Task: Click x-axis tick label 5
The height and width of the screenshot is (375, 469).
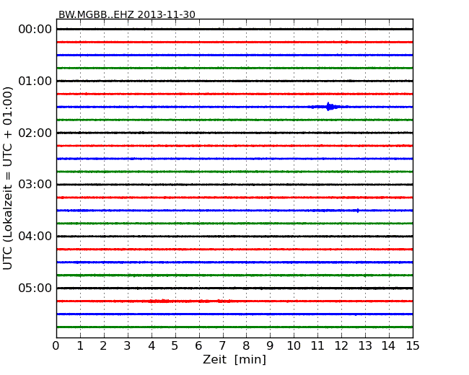Action: [x=175, y=346]
